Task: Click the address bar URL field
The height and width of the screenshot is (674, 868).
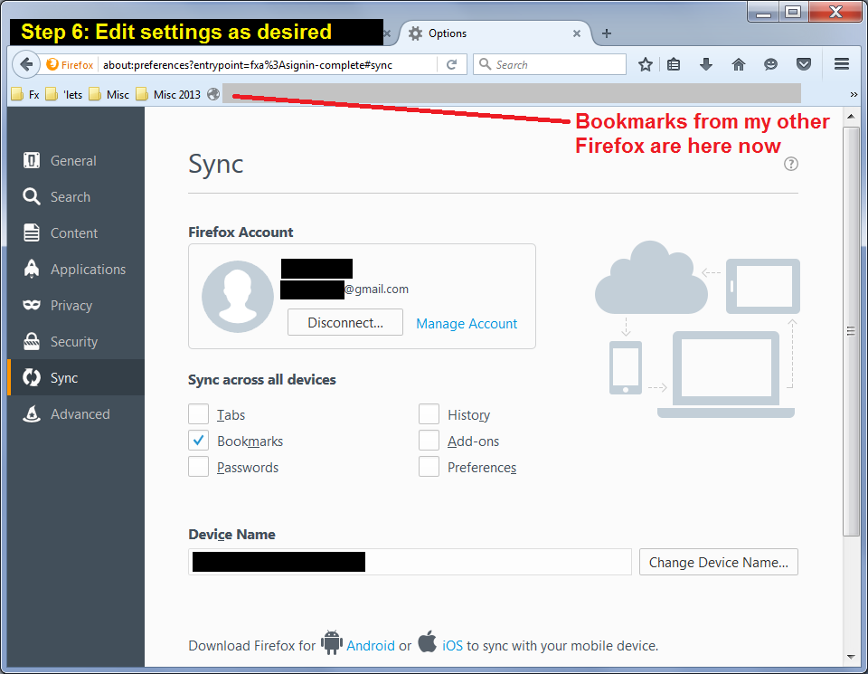Action: coord(268,65)
